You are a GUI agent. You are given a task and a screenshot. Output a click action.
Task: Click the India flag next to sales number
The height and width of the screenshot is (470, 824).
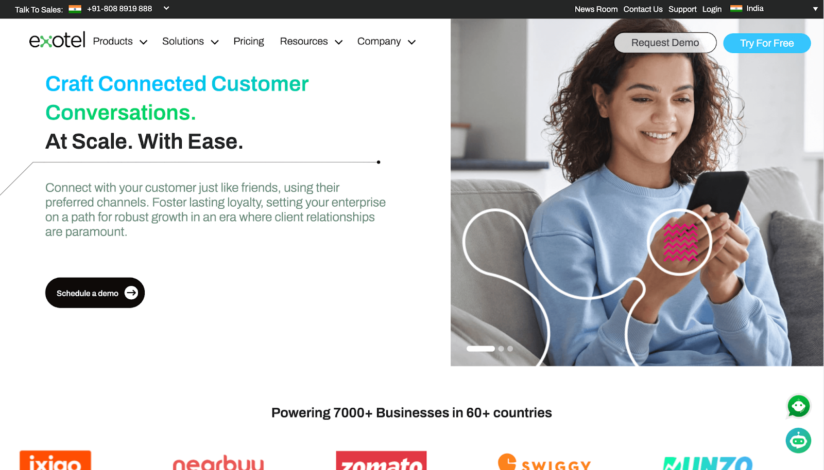tap(75, 9)
